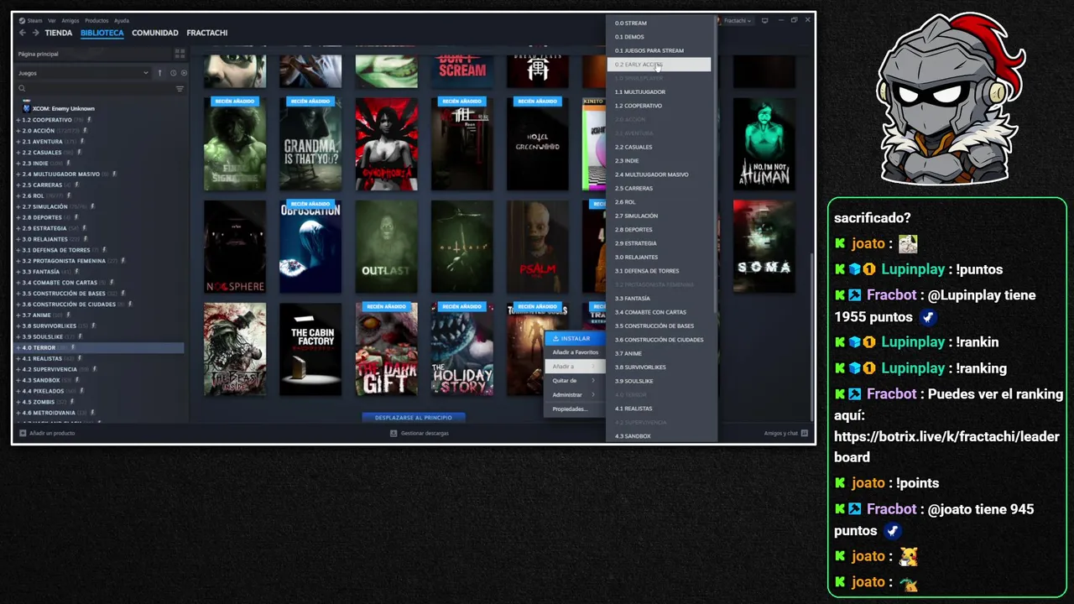
Task: Open the SOMA game cover
Action: [x=764, y=247]
